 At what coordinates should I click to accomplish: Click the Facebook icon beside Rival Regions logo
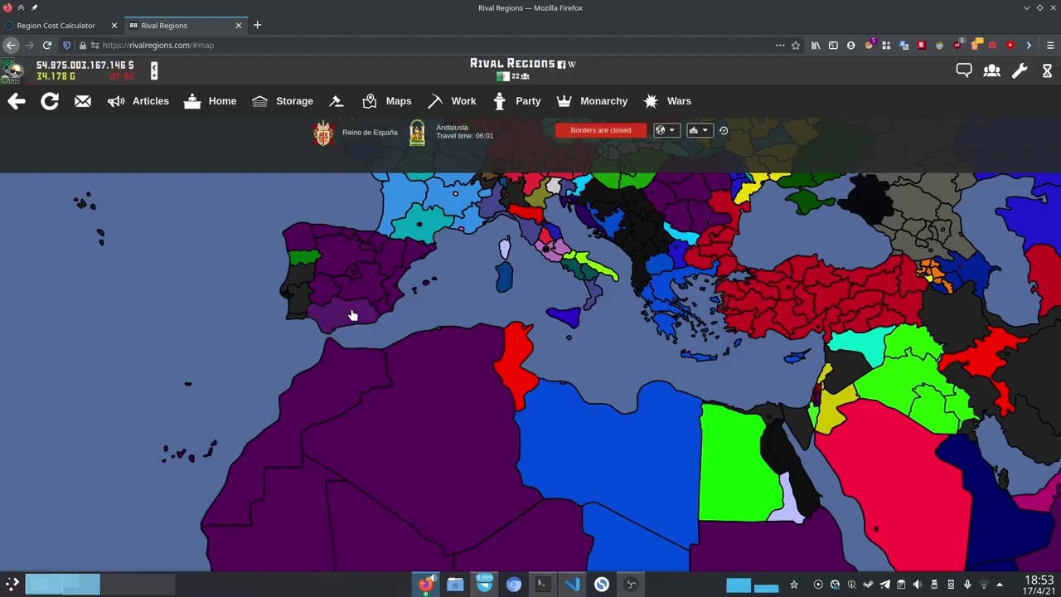(561, 64)
